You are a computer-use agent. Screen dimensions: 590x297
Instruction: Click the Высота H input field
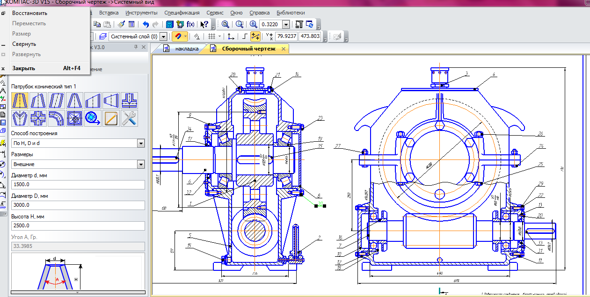tap(77, 225)
